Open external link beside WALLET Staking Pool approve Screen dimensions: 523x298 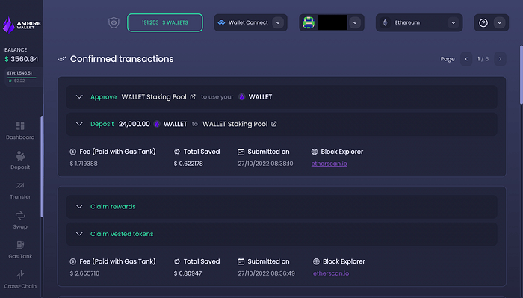193,96
